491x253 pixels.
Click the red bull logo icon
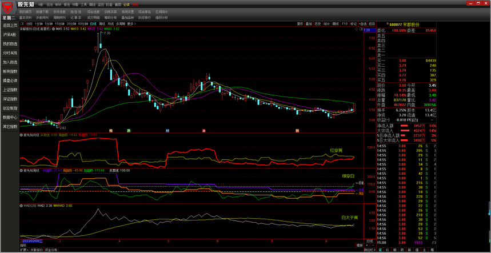coord(9,7)
